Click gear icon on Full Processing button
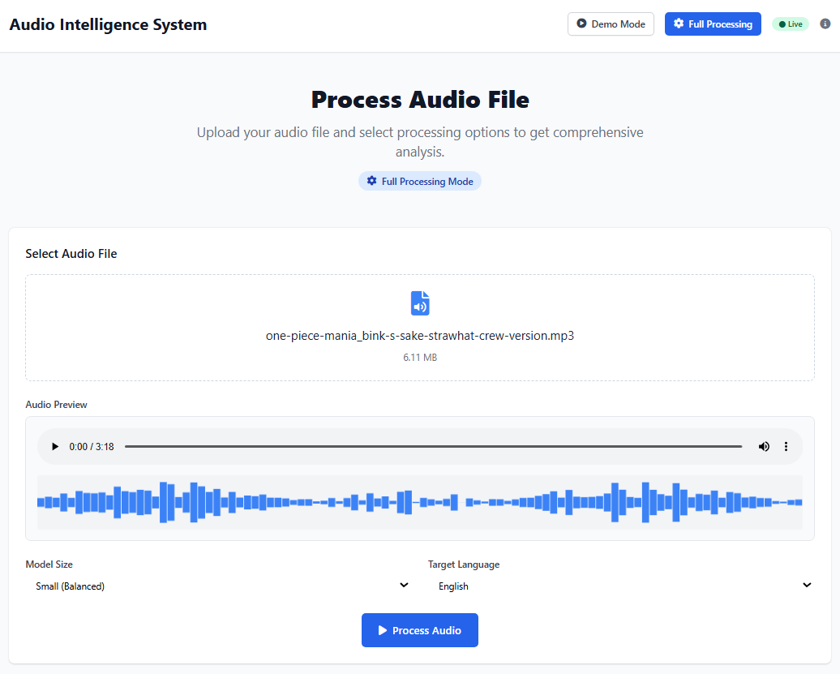 (x=679, y=24)
